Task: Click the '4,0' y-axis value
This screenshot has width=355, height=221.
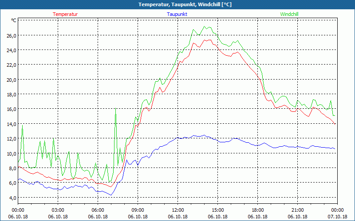Action: pyautogui.click(x=12, y=198)
